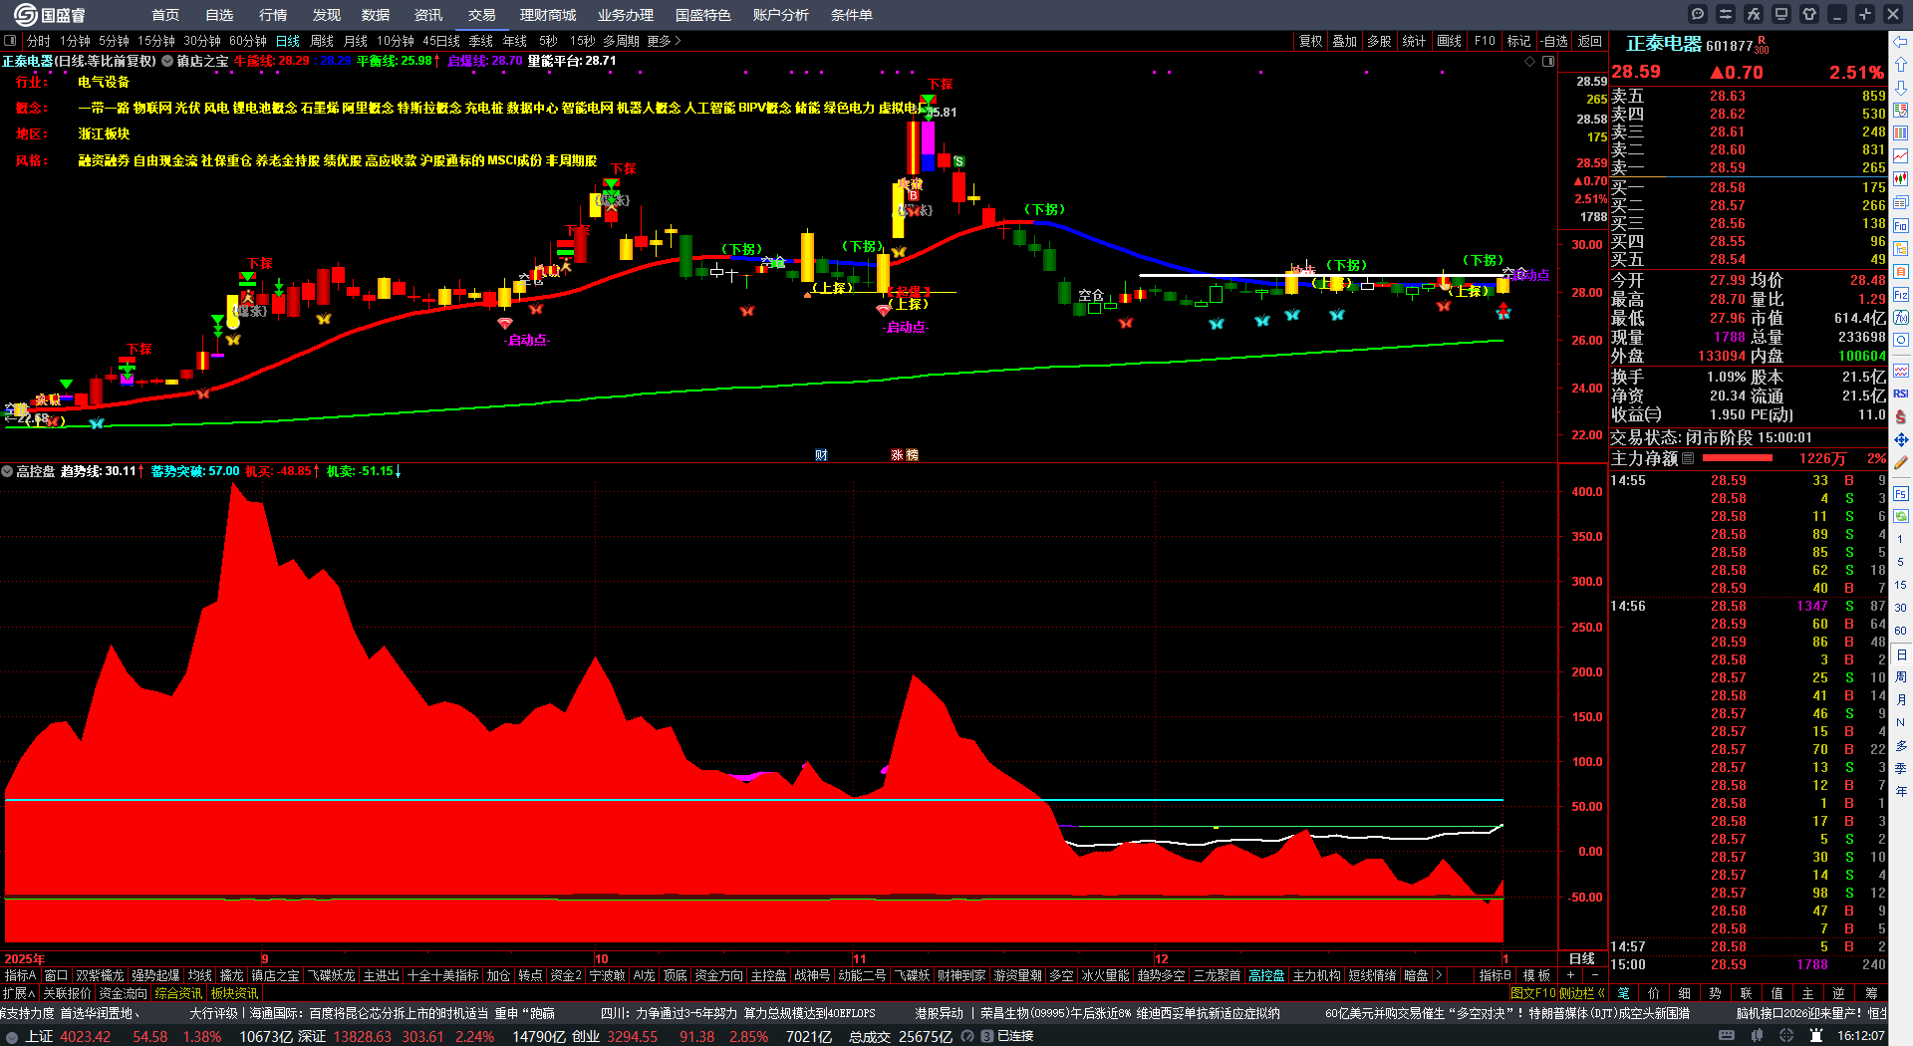
Task: Click the 标记 mark button
Action: (1518, 41)
